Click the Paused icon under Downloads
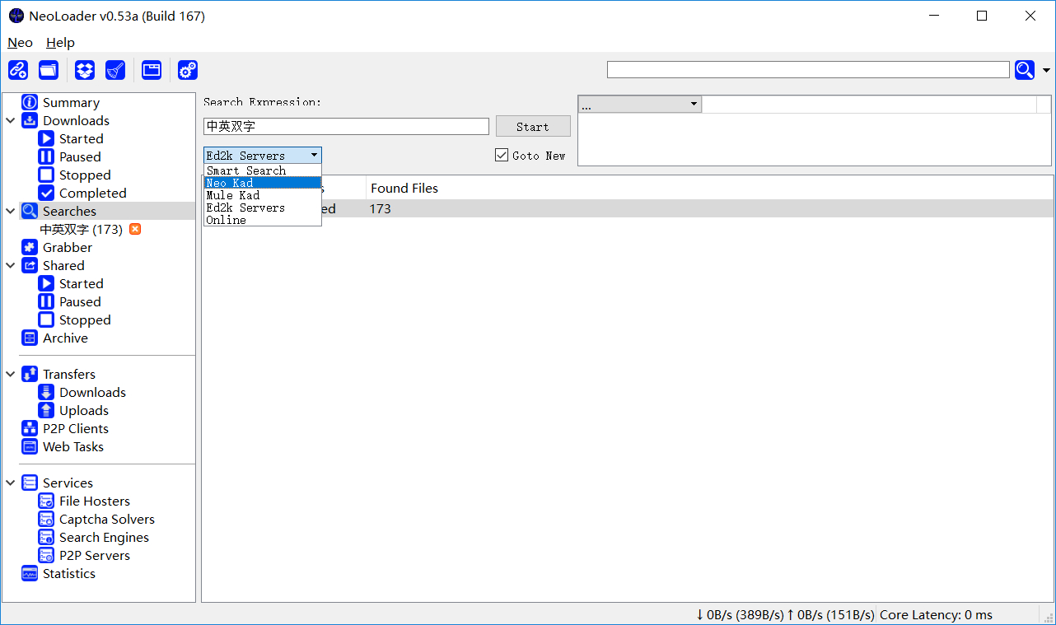This screenshot has height=625, width=1056. [x=46, y=156]
